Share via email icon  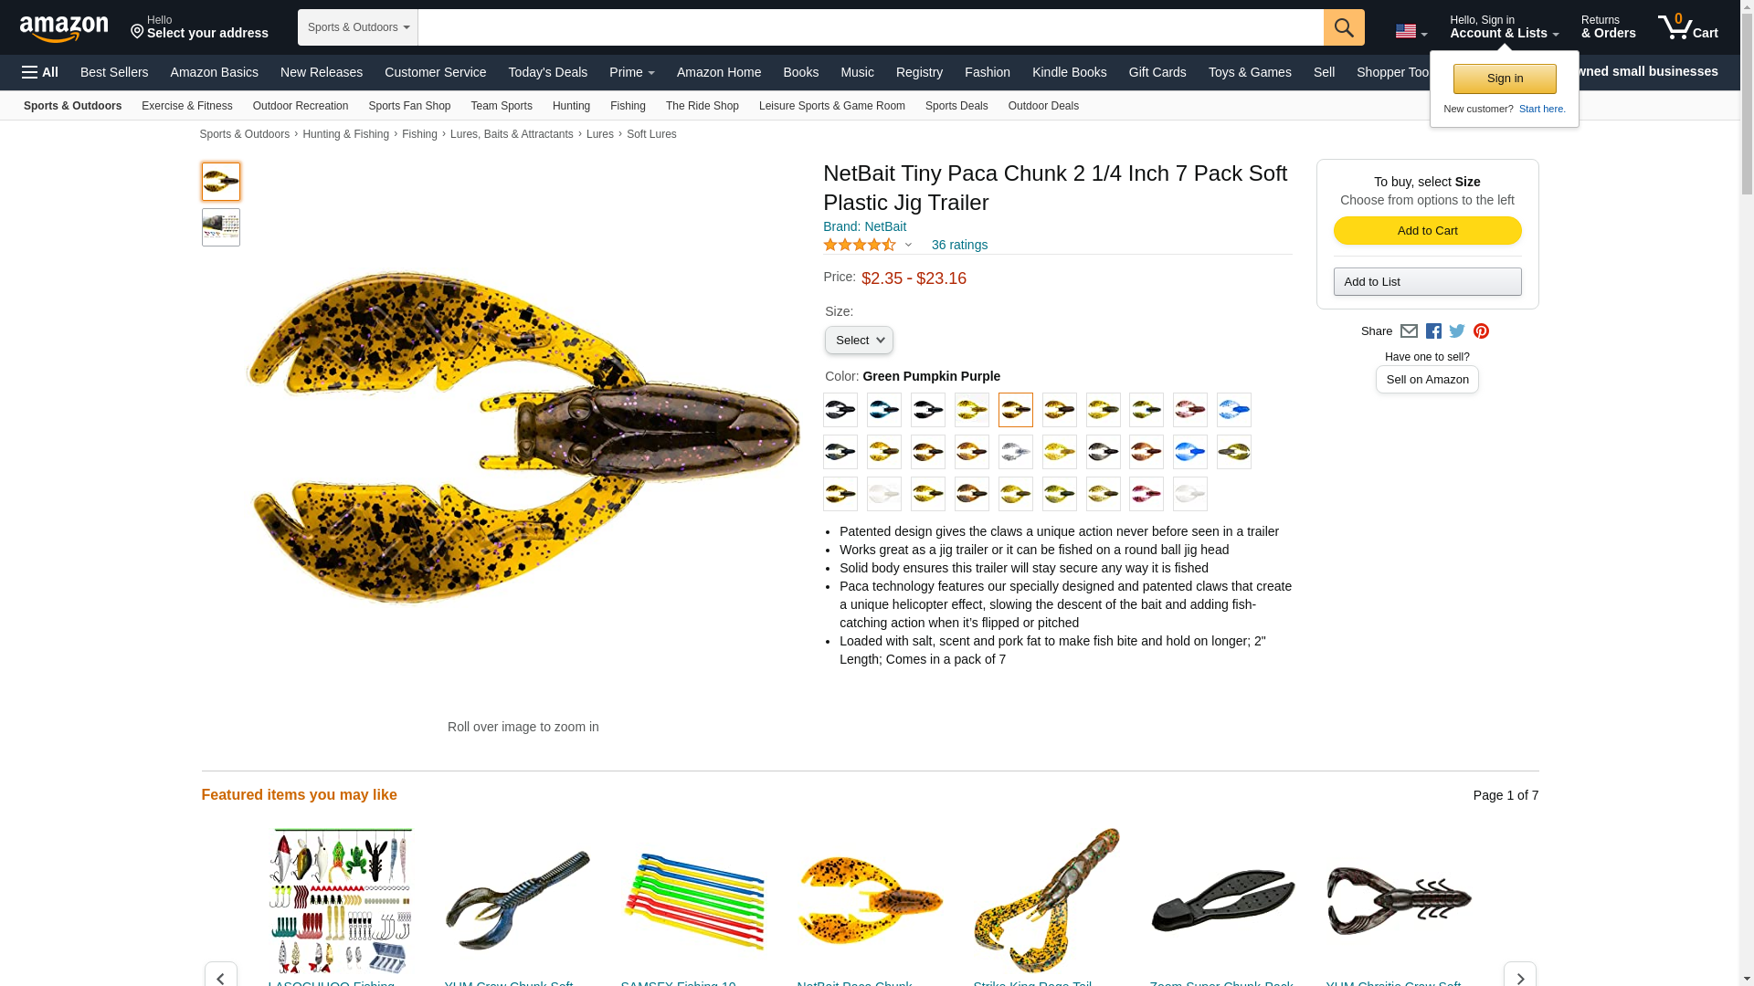[x=1409, y=331]
